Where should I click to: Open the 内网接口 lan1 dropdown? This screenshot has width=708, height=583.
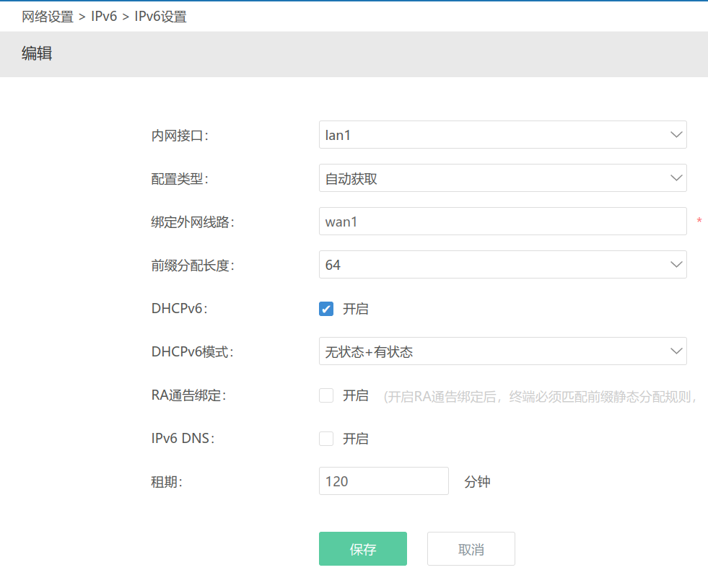pyautogui.click(x=502, y=135)
